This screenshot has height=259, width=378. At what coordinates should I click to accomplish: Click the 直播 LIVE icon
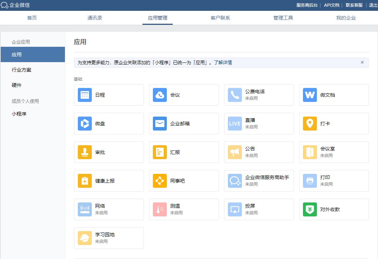235,124
